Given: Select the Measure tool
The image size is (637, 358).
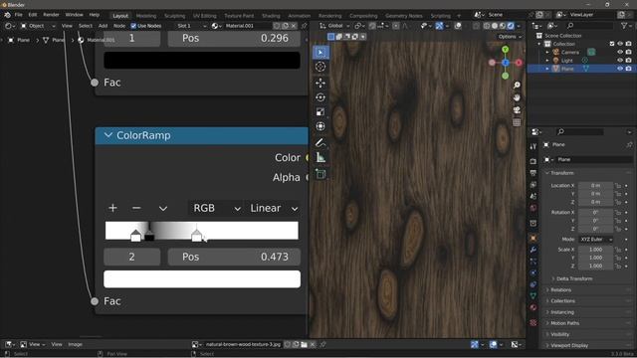Looking at the screenshot, I should tap(320, 157).
